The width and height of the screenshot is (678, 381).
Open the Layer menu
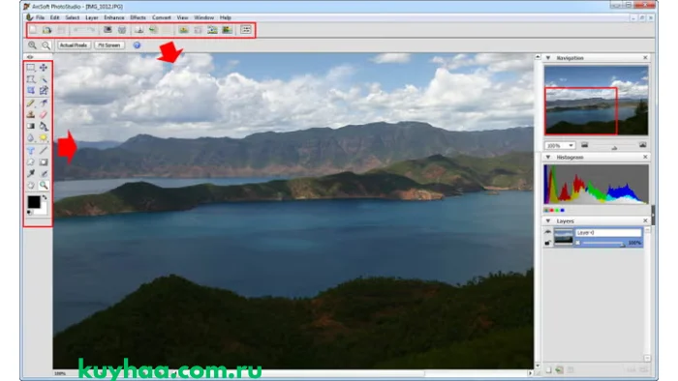92,17
